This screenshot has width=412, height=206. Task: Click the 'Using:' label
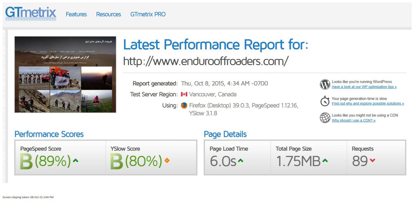click(170, 105)
